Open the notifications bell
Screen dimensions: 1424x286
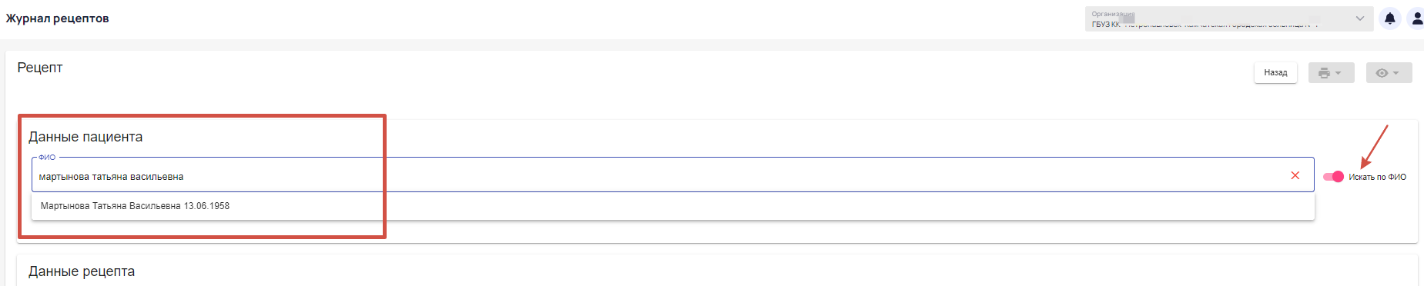[x=1389, y=18]
